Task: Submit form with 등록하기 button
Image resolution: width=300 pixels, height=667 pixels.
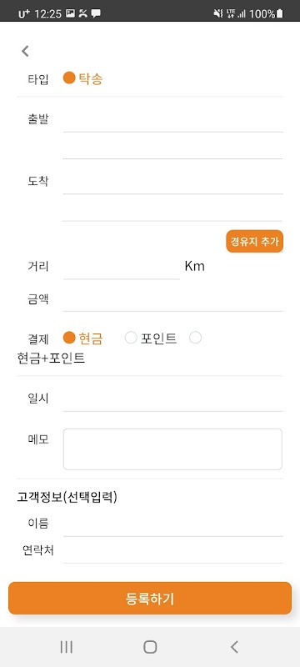Action: pos(150,598)
